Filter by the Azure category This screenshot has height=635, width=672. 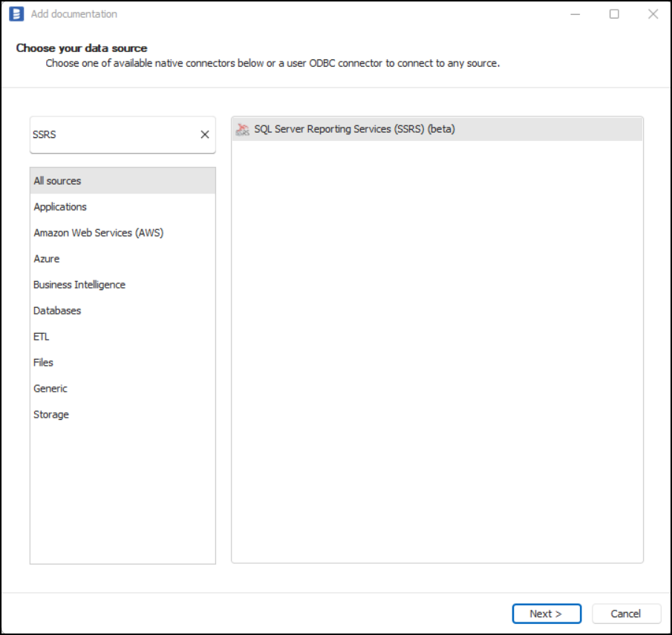tap(46, 259)
